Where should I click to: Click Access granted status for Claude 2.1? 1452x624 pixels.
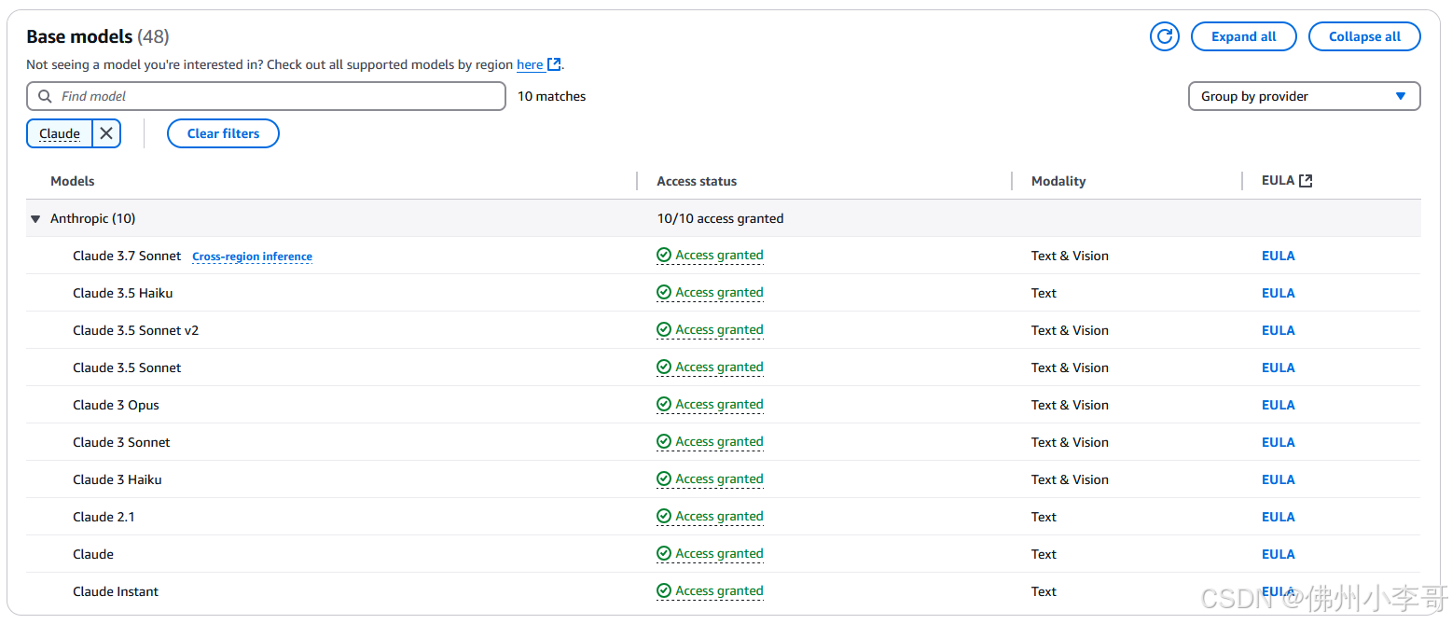(x=710, y=517)
